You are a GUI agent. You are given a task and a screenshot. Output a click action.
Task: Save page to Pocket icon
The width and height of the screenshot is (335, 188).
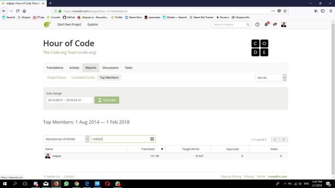279,11
